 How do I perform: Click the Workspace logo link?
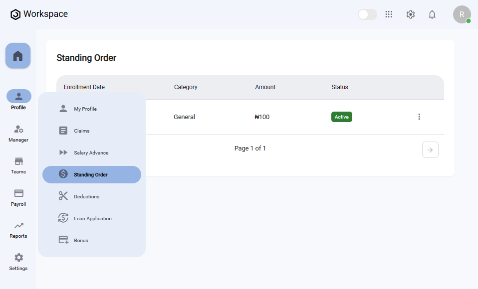pos(39,14)
